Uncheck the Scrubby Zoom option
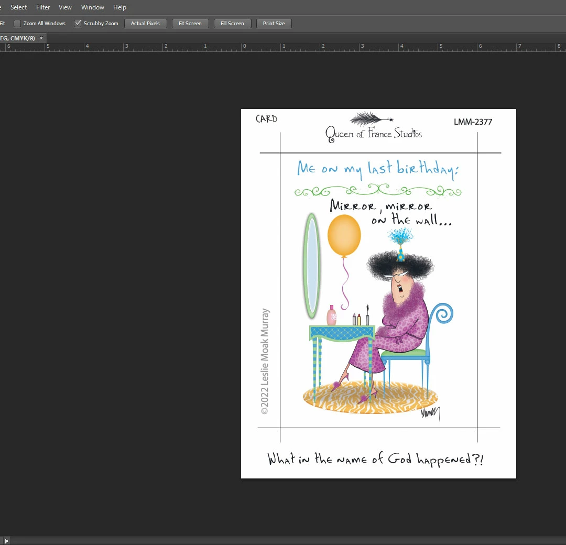 pyautogui.click(x=78, y=24)
